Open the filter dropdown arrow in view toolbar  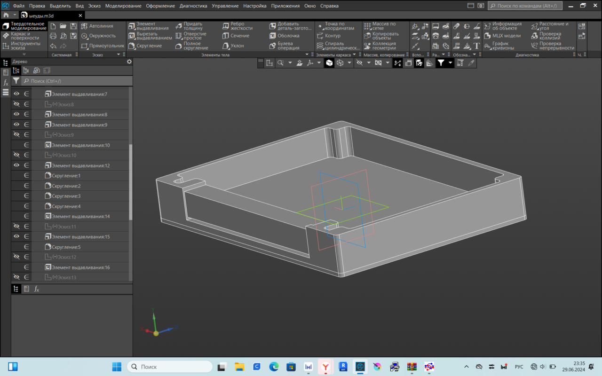pyautogui.click(x=450, y=63)
